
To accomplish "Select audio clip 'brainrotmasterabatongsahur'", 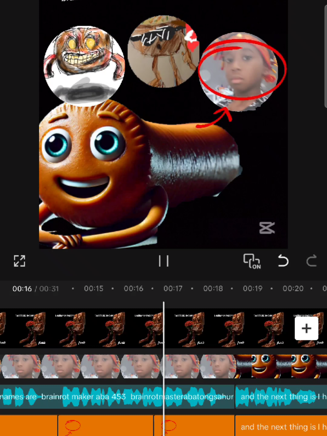I will [182, 396].
